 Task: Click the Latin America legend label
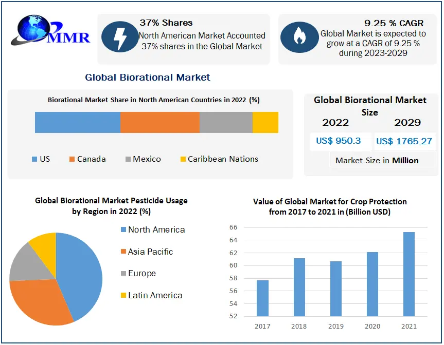[x=155, y=295]
